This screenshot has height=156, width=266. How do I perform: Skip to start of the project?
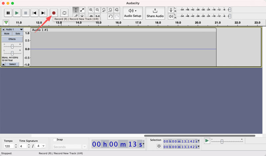point(35,13)
